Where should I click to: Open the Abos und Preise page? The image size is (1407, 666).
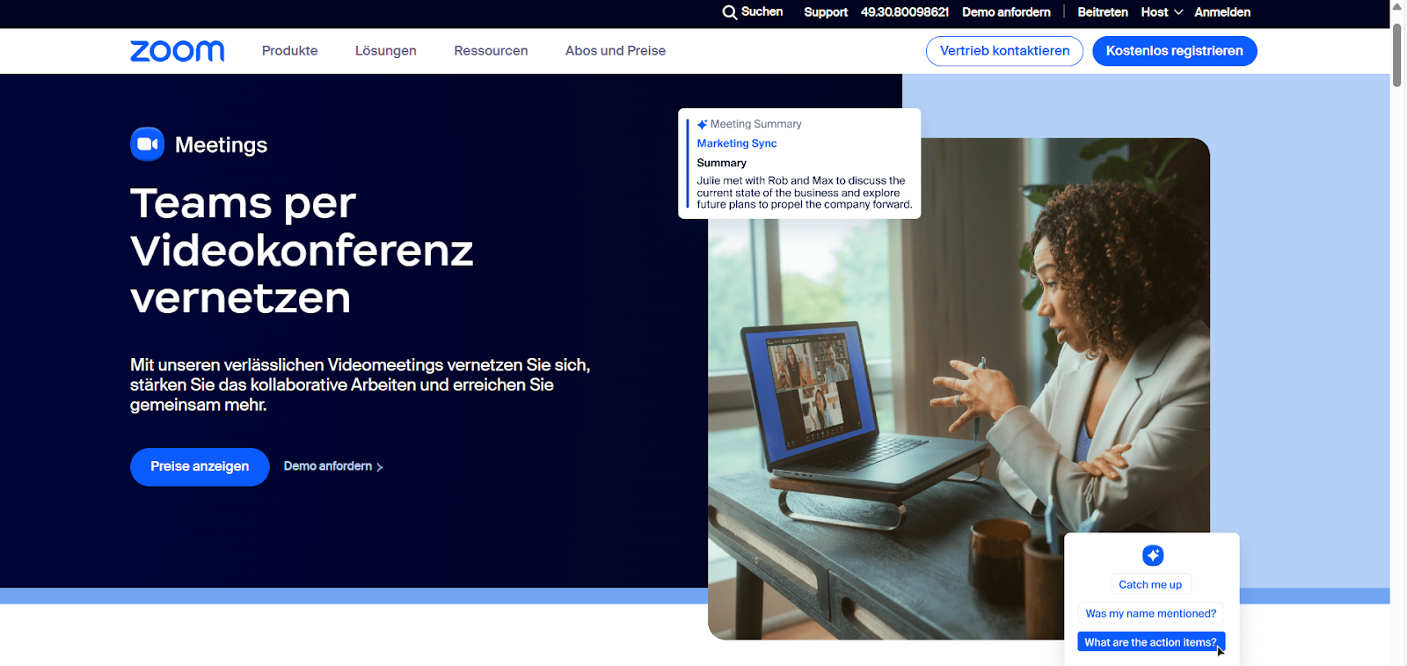616,51
